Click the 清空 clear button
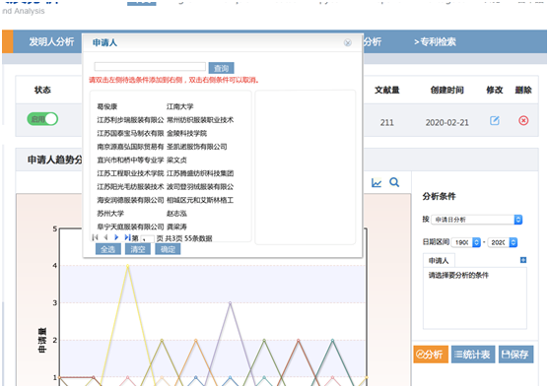 click(x=138, y=249)
